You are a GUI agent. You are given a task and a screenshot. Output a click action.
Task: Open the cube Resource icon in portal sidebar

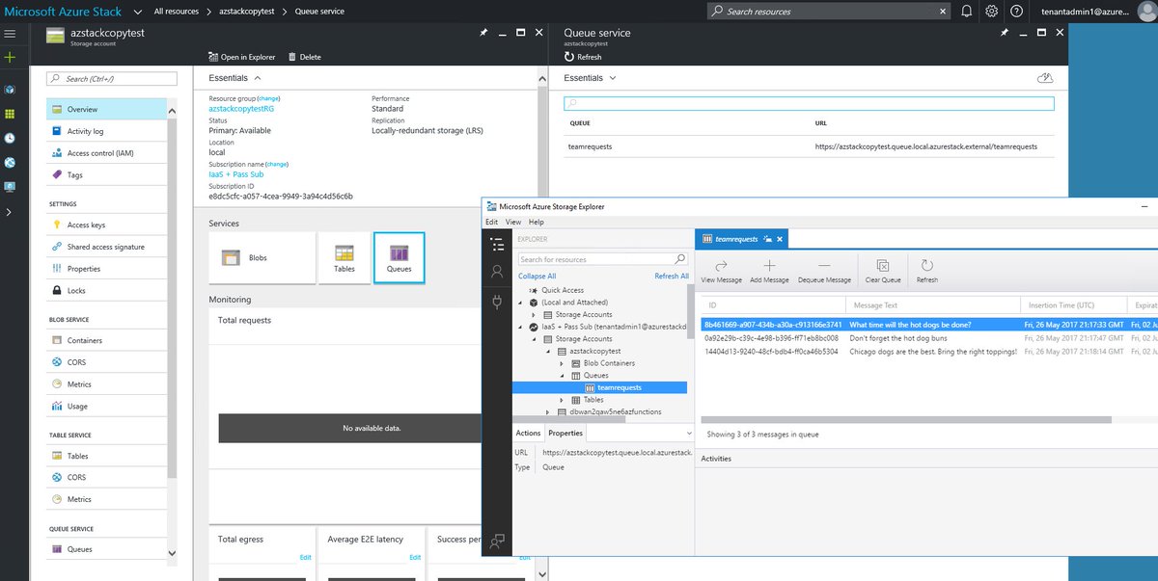coord(10,89)
